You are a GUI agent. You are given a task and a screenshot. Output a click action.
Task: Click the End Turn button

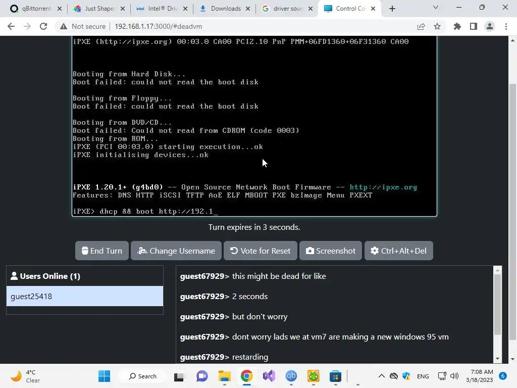point(102,251)
